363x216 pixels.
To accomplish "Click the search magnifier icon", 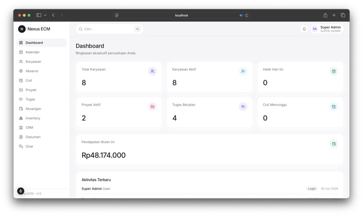I will pos(81,29).
